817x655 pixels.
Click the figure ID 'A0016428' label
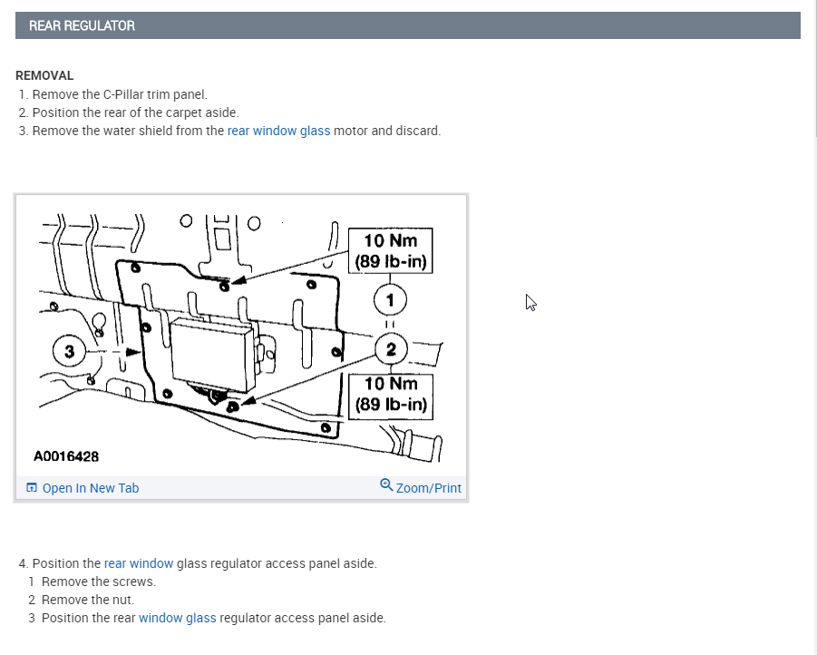(x=66, y=456)
